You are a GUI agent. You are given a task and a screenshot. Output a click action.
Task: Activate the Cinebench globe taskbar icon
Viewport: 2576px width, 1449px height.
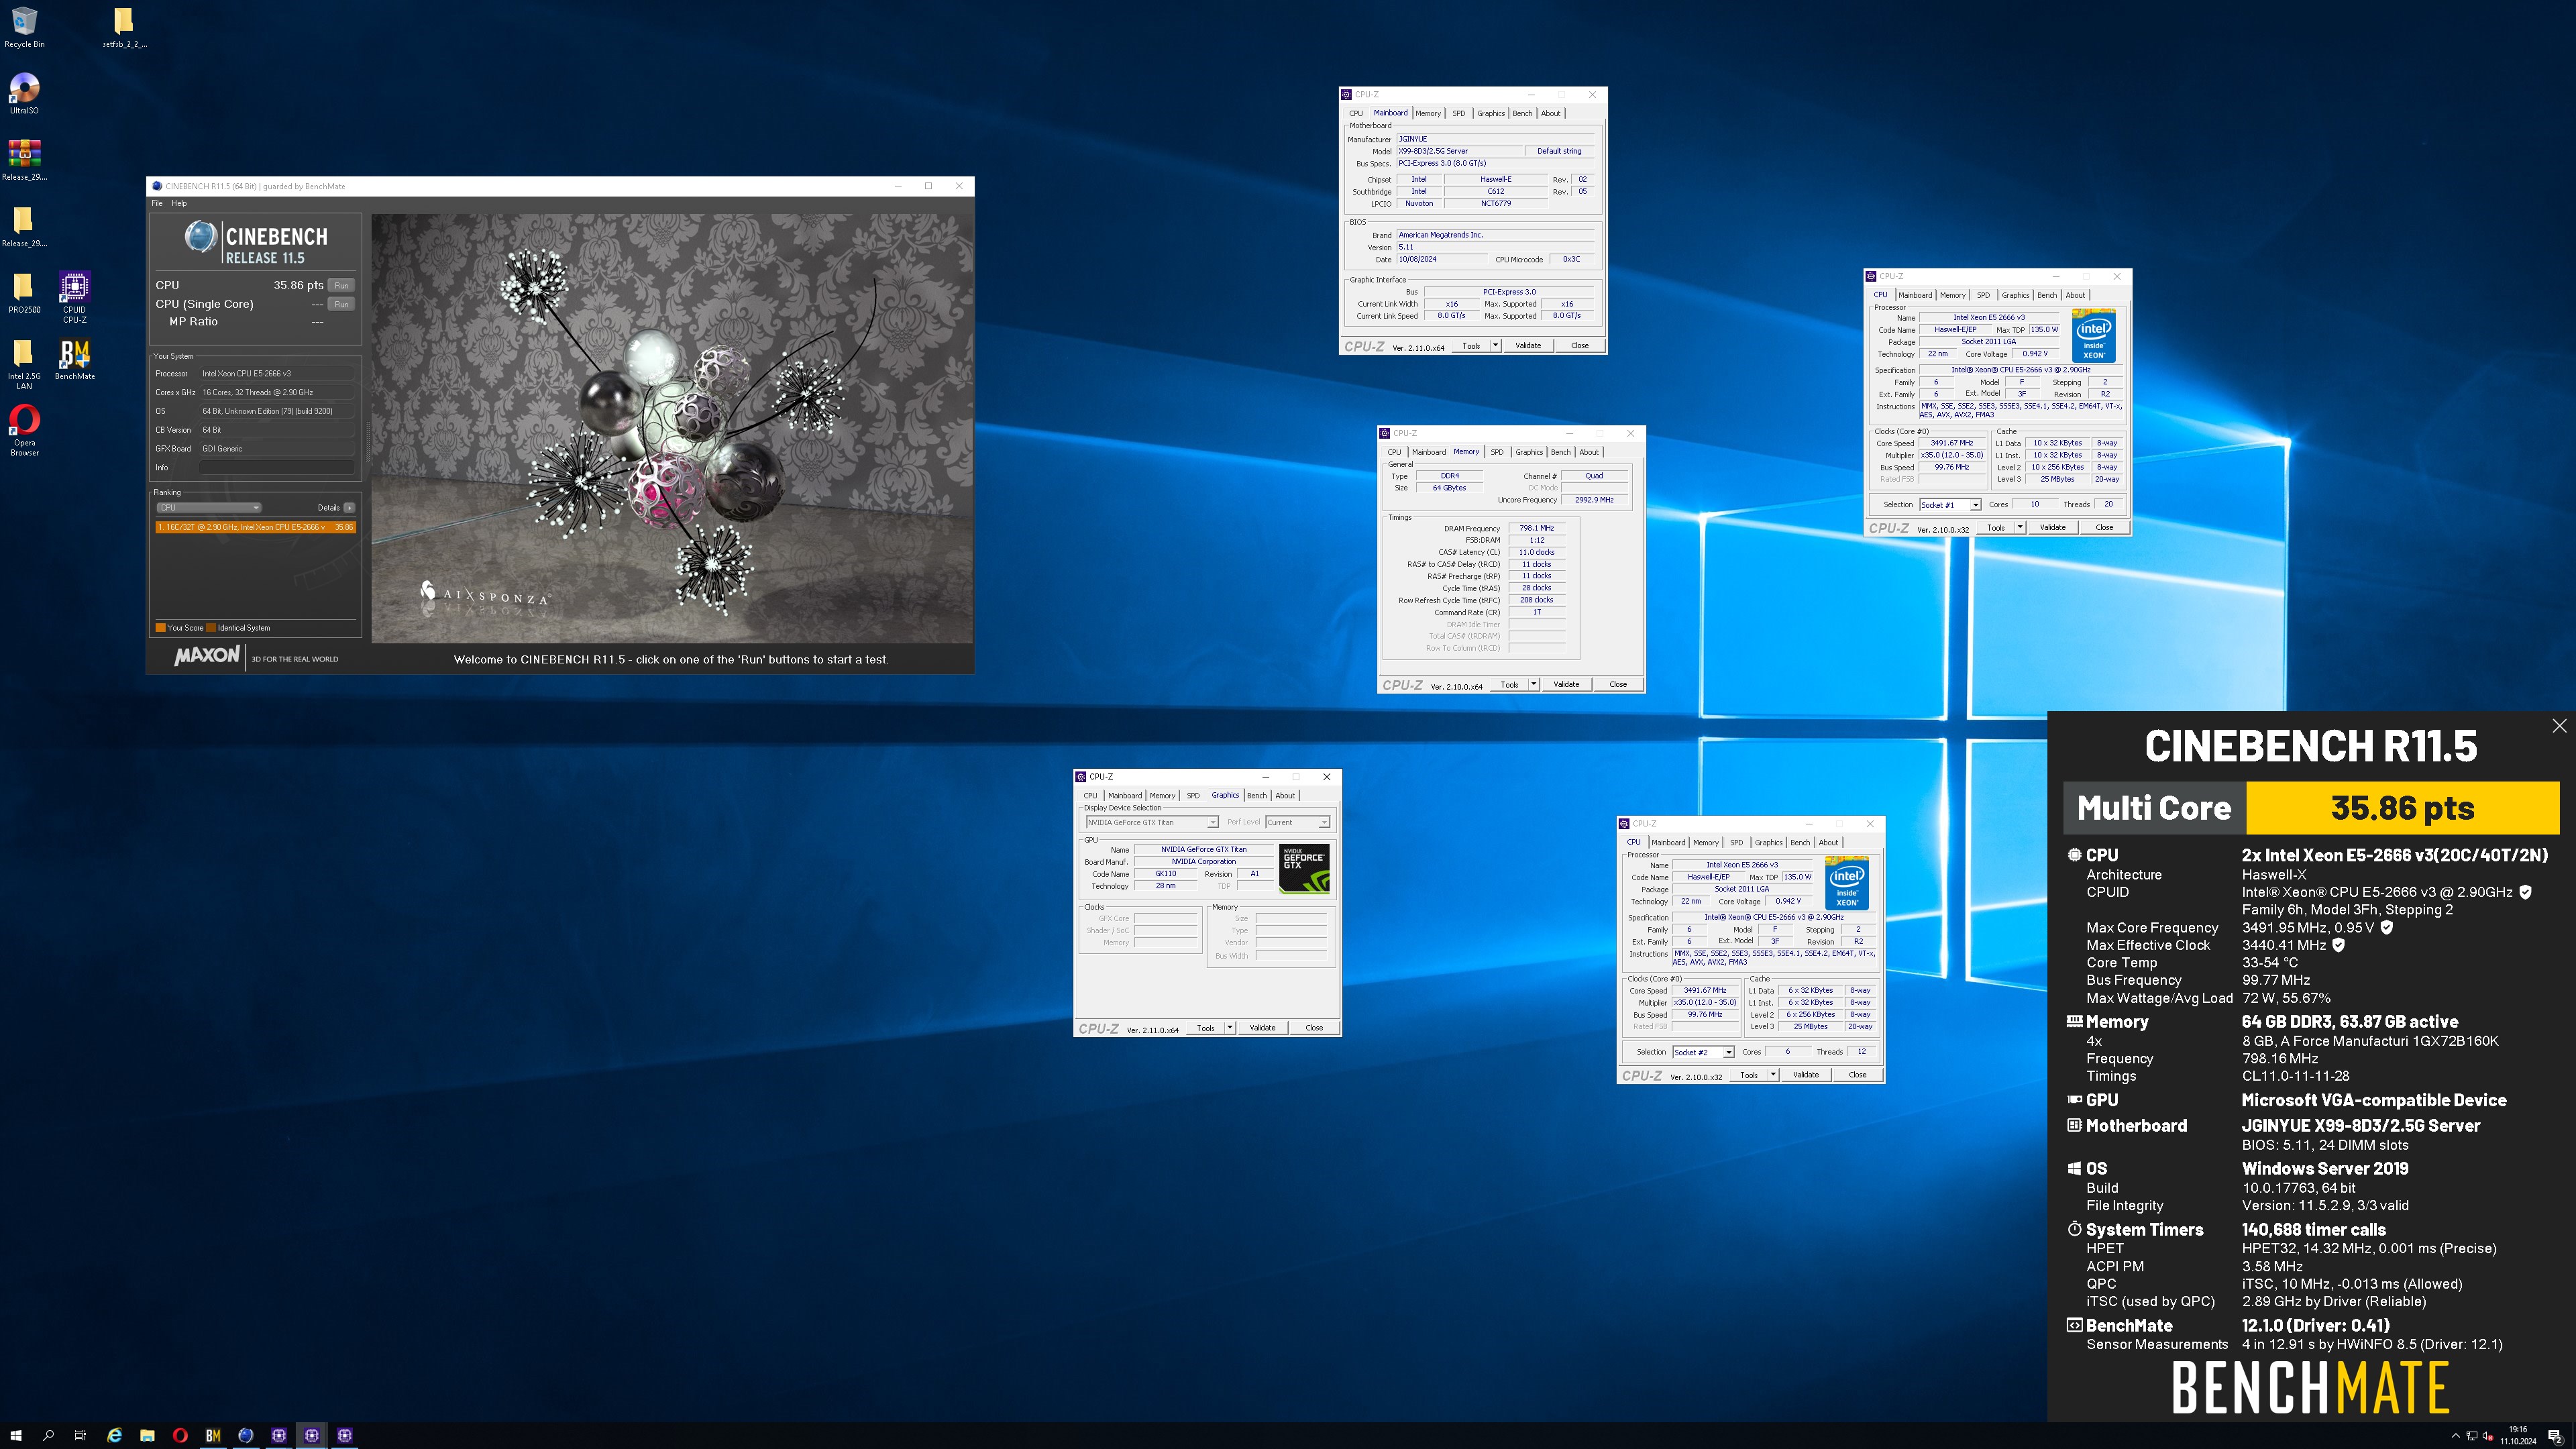click(x=246, y=1435)
